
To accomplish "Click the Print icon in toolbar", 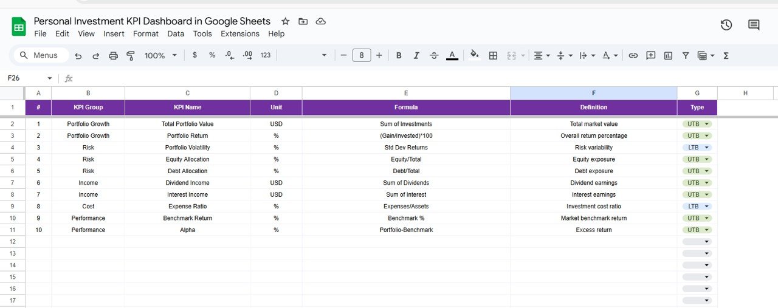I will coord(113,55).
